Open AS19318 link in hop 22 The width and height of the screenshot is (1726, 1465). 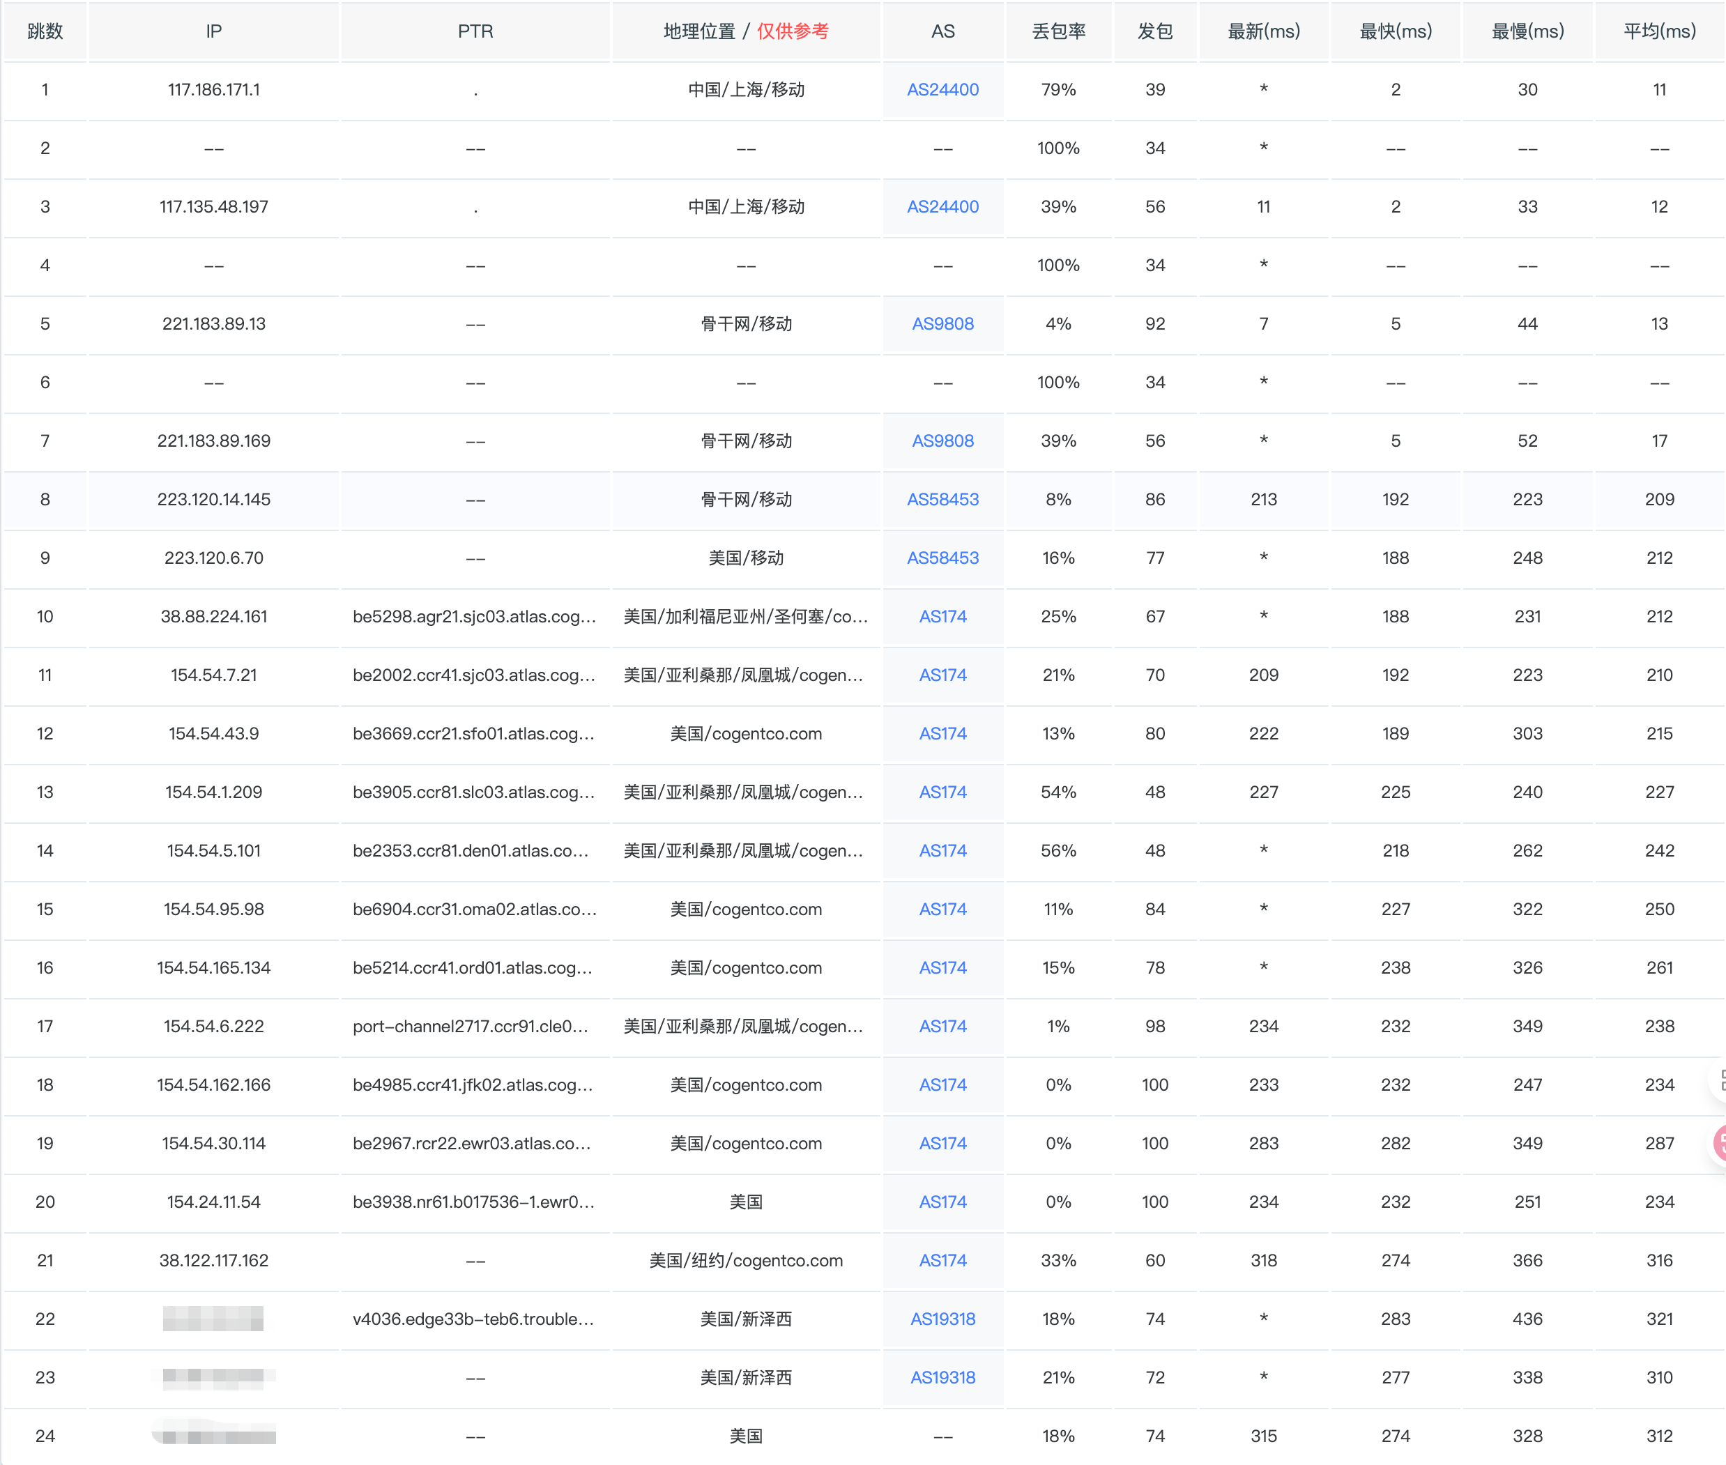point(942,1319)
